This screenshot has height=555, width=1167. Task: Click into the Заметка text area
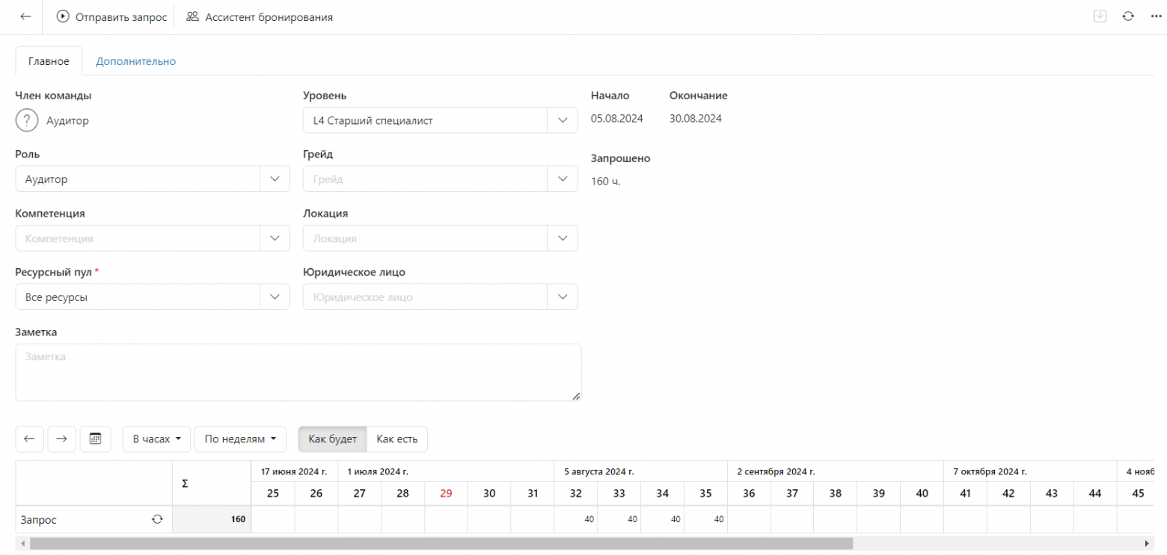click(298, 372)
